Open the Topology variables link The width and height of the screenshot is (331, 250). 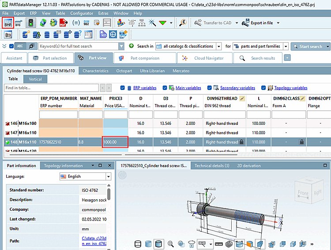(291, 88)
